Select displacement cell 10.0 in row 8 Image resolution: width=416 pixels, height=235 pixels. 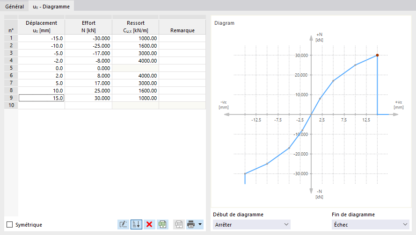(41, 90)
